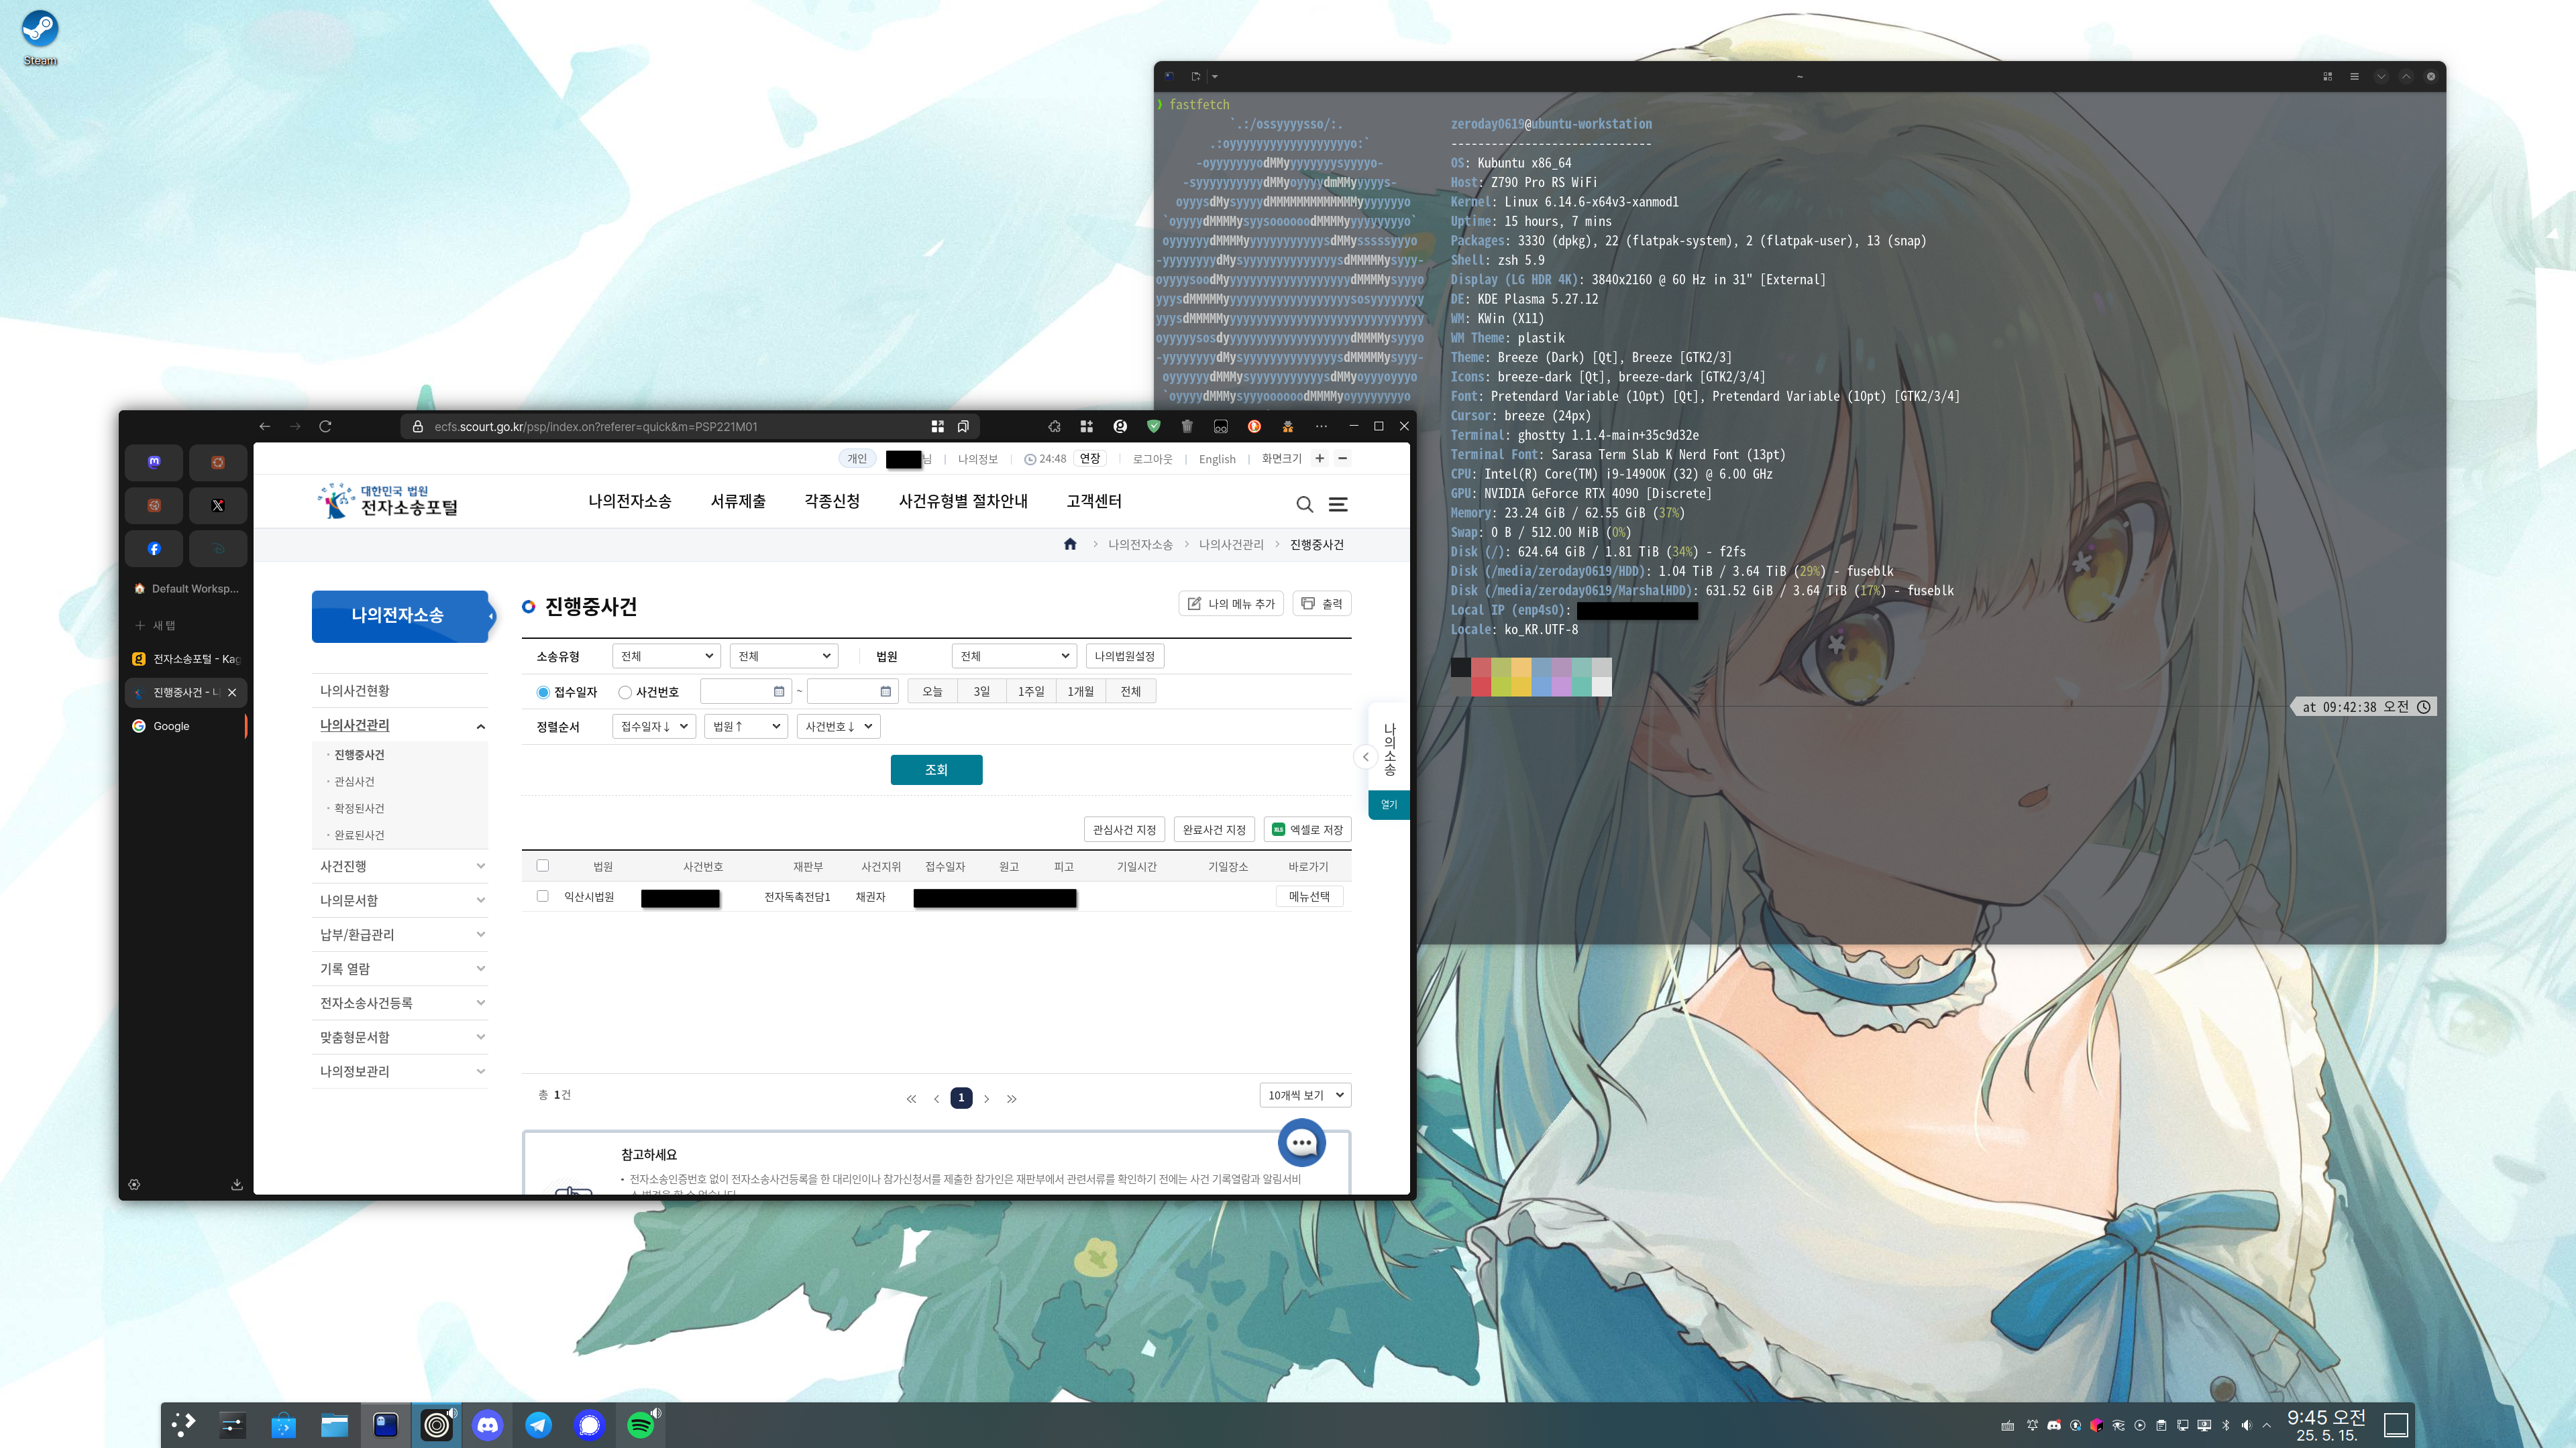Go back with the browser back arrow
The height and width of the screenshot is (1448, 2576).
coord(265,427)
